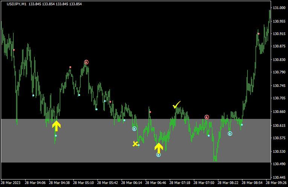The height and width of the screenshot is (187, 288).
Task: Select the yellow checkmark symbol
Action: 176,105
